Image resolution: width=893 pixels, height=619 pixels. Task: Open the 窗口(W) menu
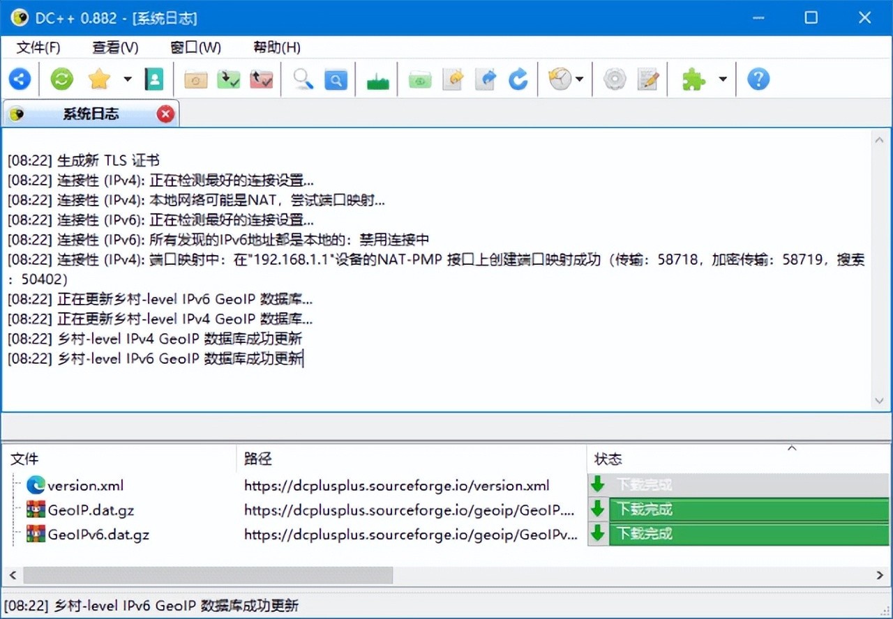click(x=195, y=47)
